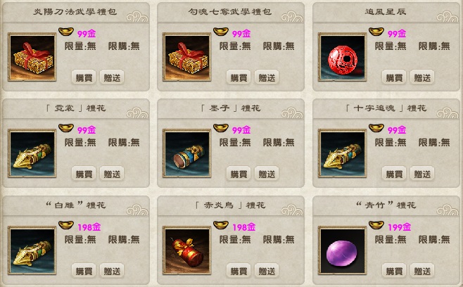
Task: Click 贈送 for 赤炎鳥 禮花
Action: click(x=267, y=270)
